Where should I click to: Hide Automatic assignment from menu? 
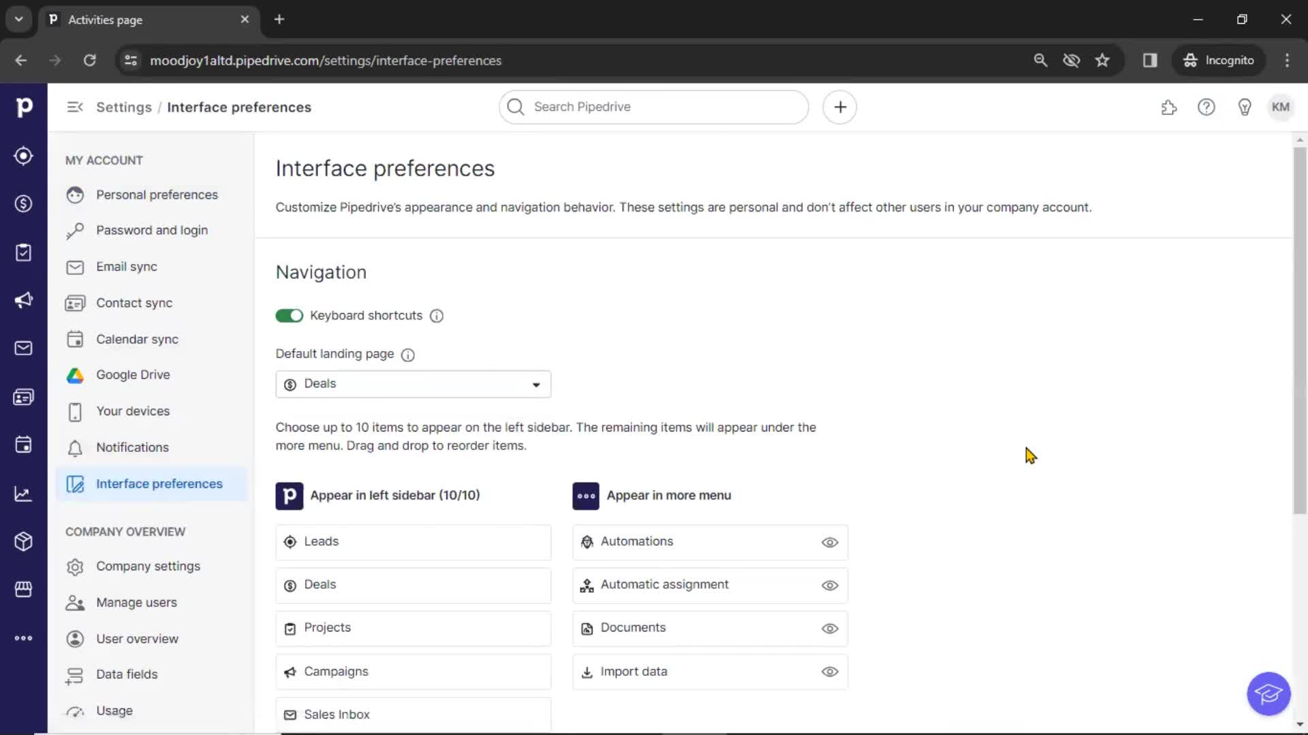pos(830,584)
